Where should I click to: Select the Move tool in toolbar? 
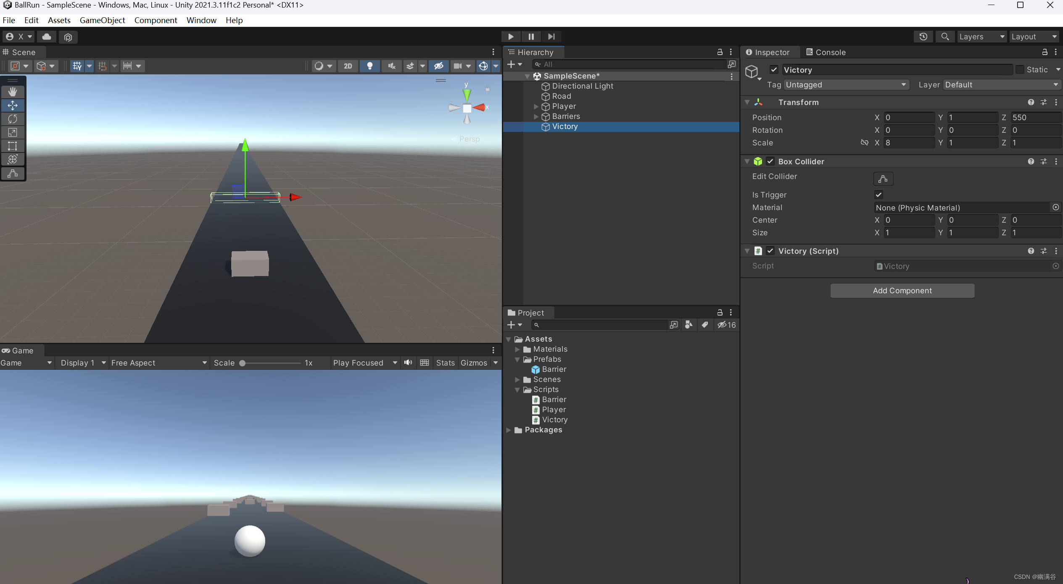(12, 104)
